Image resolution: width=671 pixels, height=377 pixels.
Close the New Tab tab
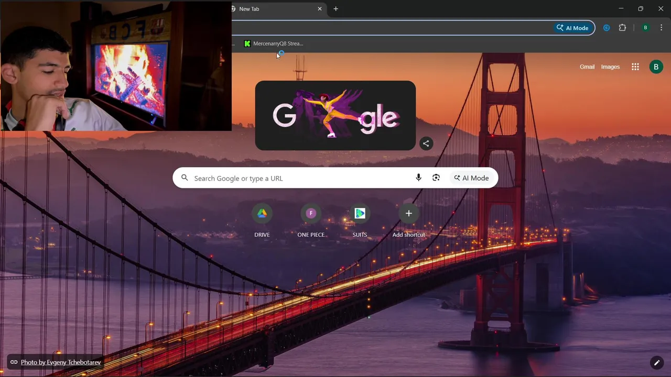320,9
